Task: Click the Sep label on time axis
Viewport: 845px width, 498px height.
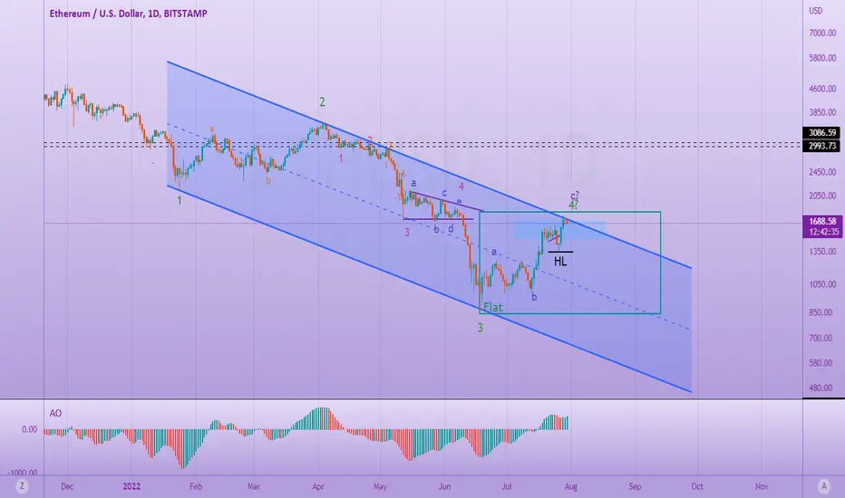Action: (x=635, y=486)
